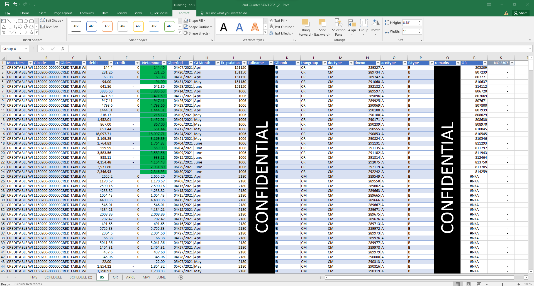Choose the isosceles triangle shape
Screen dimensions: 534x286
click(4, 27)
